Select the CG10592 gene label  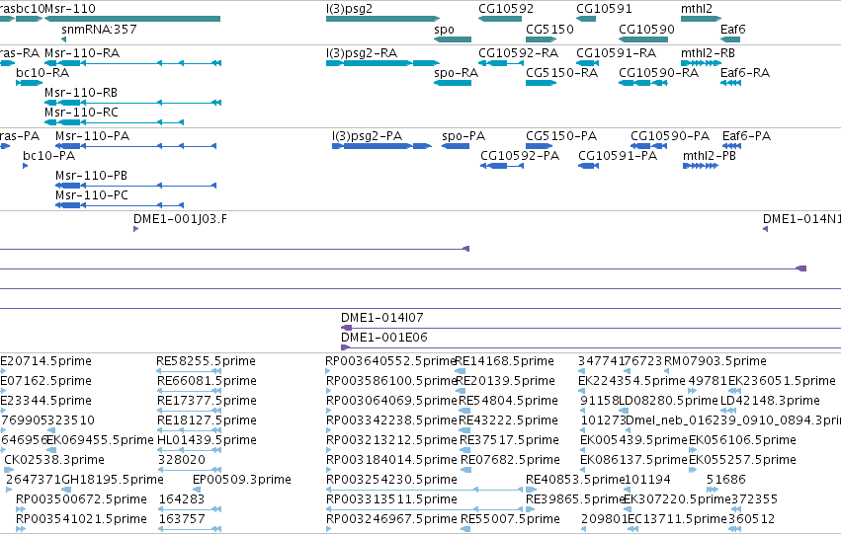point(506,9)
